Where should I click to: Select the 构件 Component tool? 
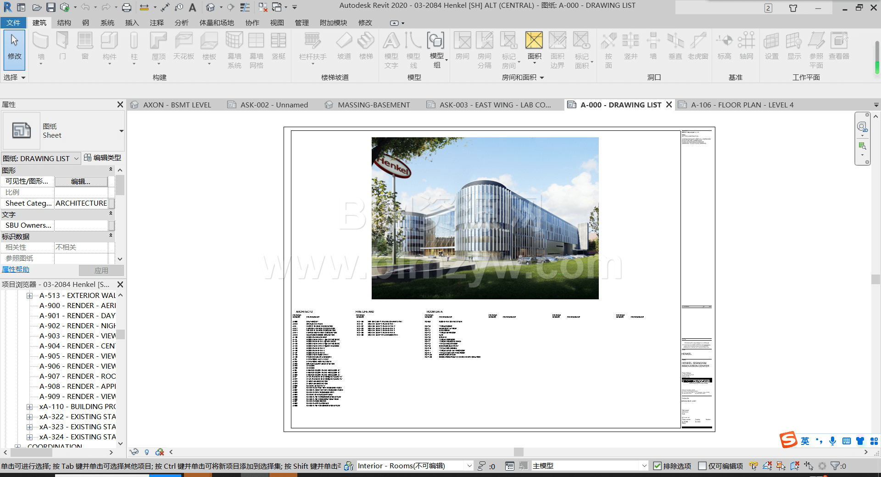(109, 47)
